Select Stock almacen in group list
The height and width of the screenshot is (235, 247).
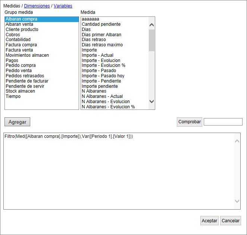20,91
